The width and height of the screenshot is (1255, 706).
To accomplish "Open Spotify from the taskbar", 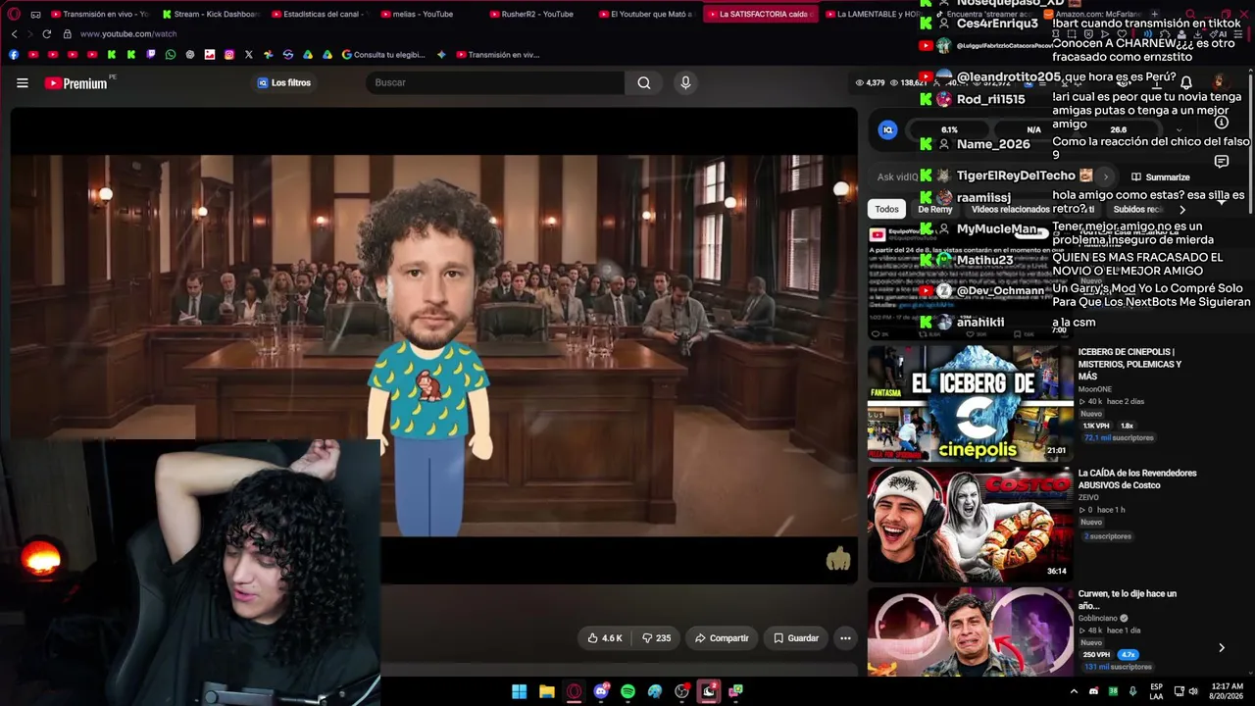I will coord(627,691).
